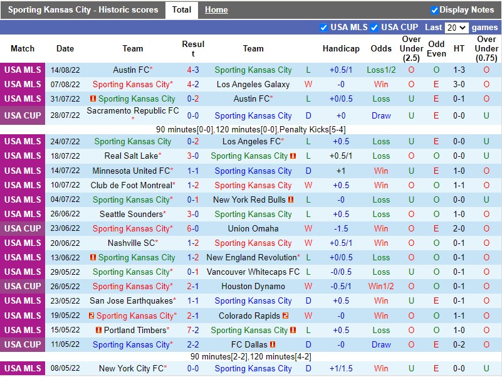Click the USA CUP label dated 23/06/22
This screenshot has height=377, width=502.
point(23,228)
